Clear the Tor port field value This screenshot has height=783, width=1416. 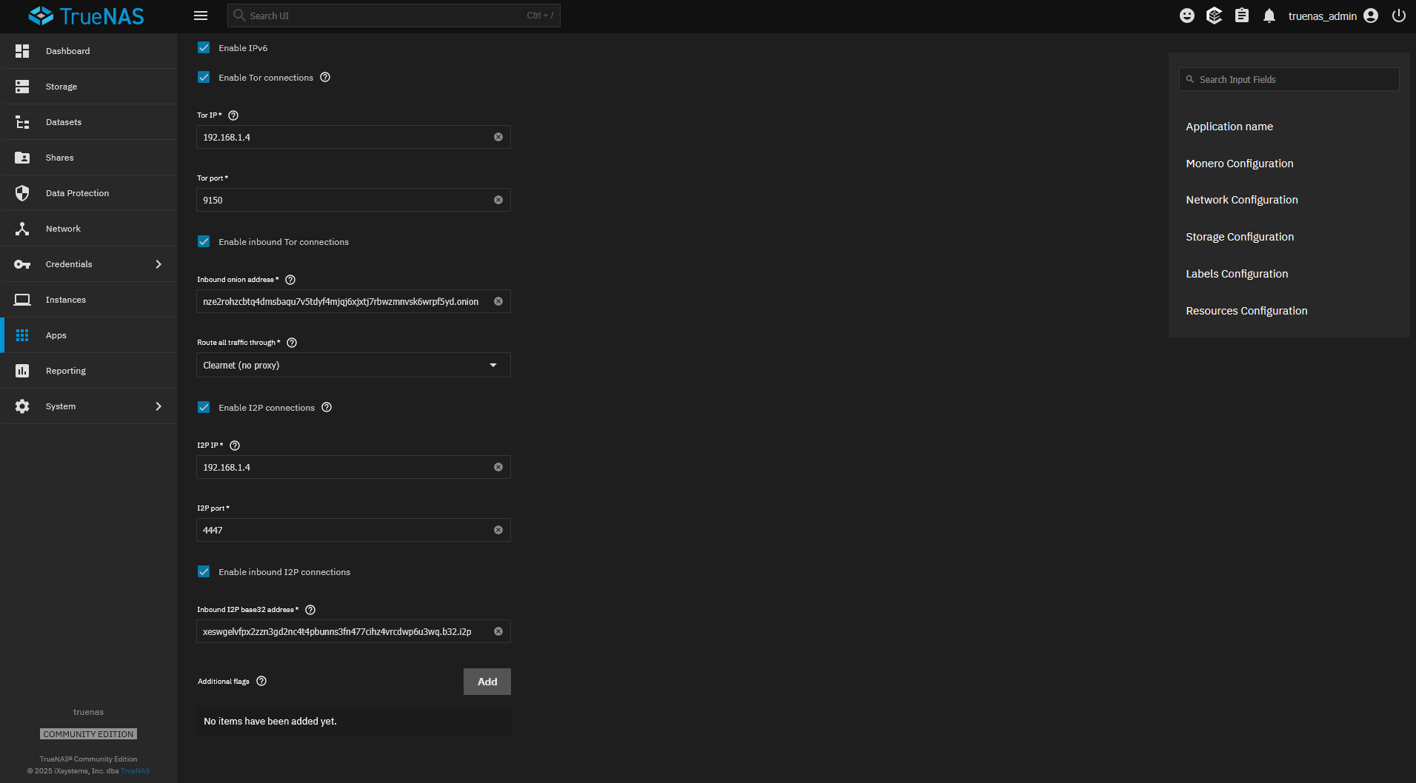(x=498, y=200)
